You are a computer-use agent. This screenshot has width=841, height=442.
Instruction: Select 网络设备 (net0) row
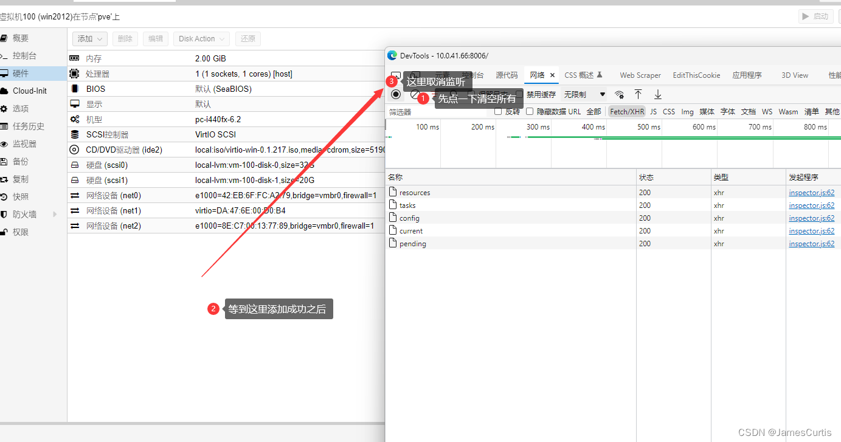[226, 195]
